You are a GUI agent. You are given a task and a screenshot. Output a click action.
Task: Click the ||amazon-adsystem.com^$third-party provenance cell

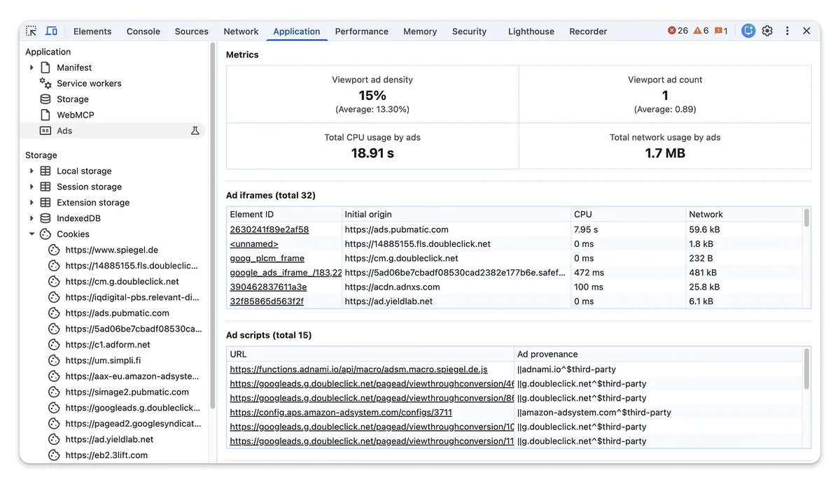click(594, 413)
